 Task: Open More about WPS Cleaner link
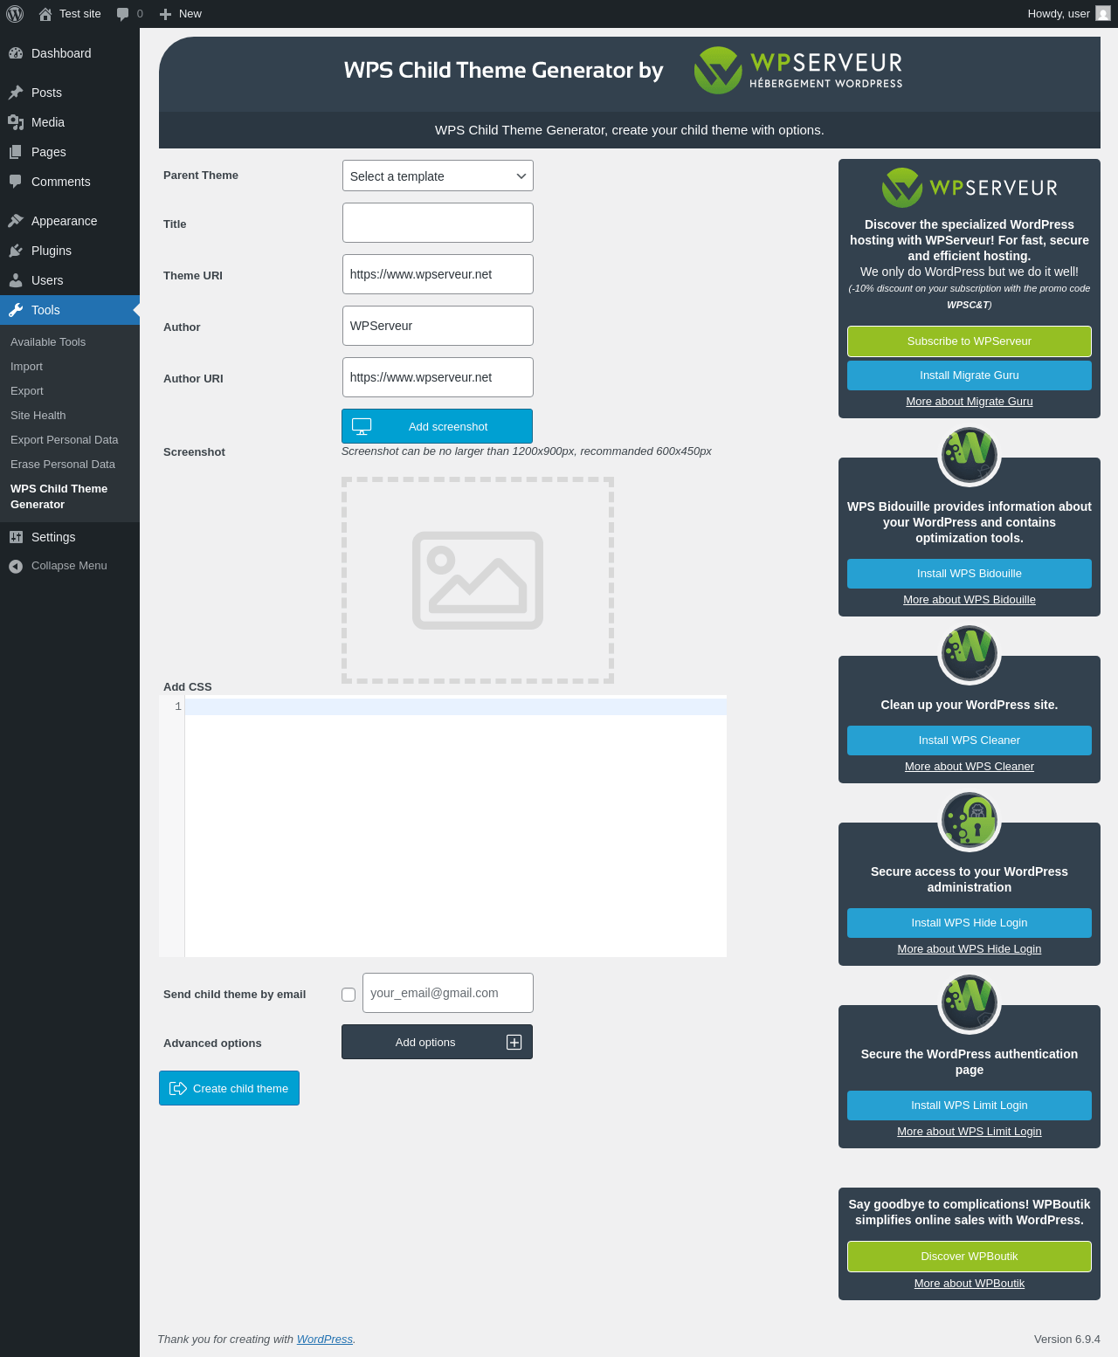970,767
